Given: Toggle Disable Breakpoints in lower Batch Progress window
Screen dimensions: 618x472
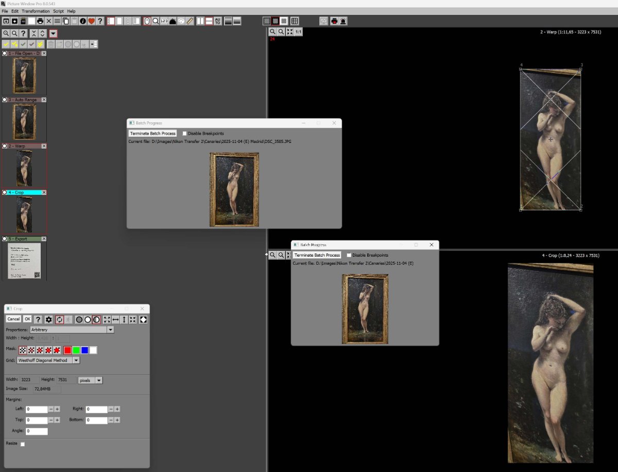Looking at the screenshot, I should (x=349, y=255).
